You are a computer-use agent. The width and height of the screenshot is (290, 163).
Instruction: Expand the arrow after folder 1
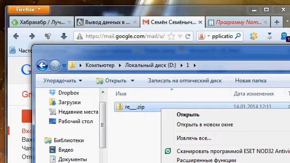194,65
